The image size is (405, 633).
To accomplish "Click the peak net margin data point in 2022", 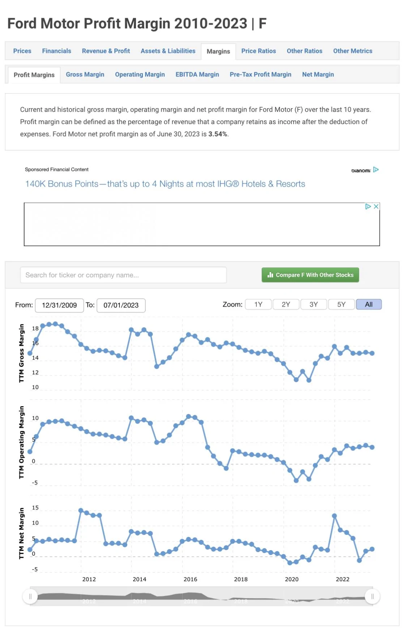I will click(334, 516).
